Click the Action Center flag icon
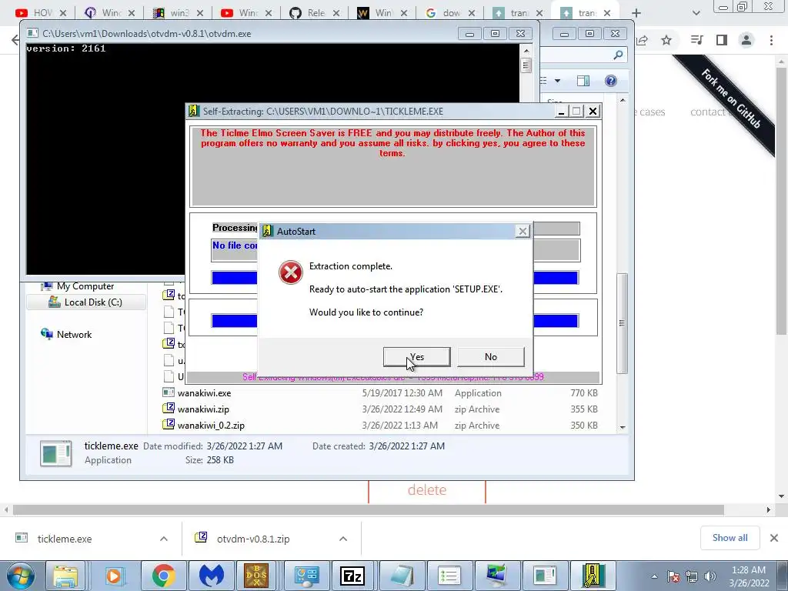This screenshot has height=591, width=788. click(673, 576)
